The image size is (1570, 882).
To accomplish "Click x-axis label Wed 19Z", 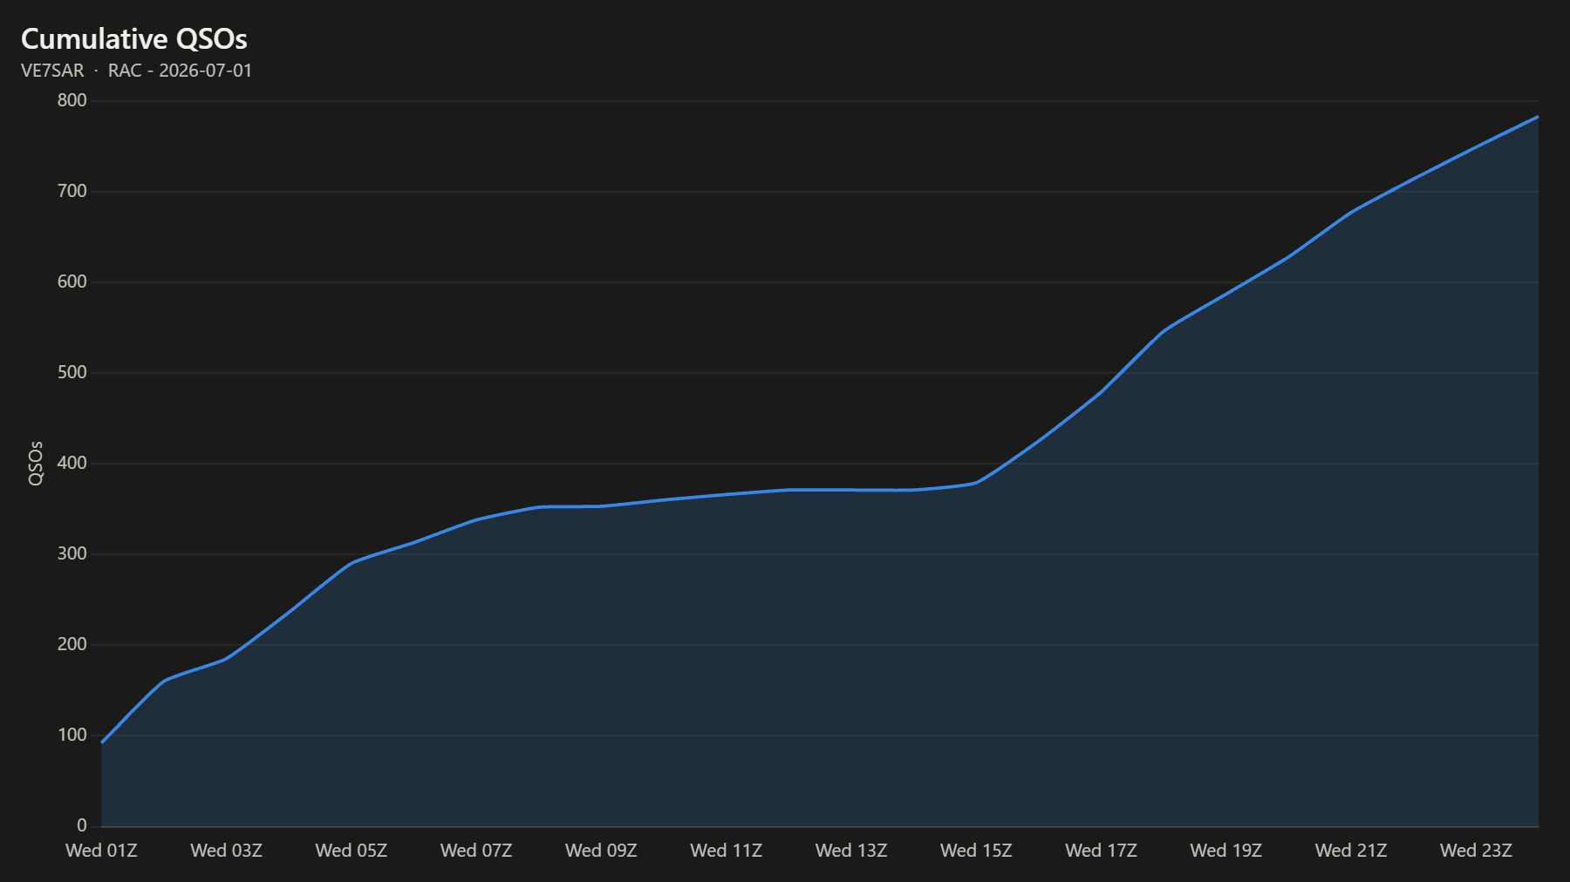I will (1226, 851).
